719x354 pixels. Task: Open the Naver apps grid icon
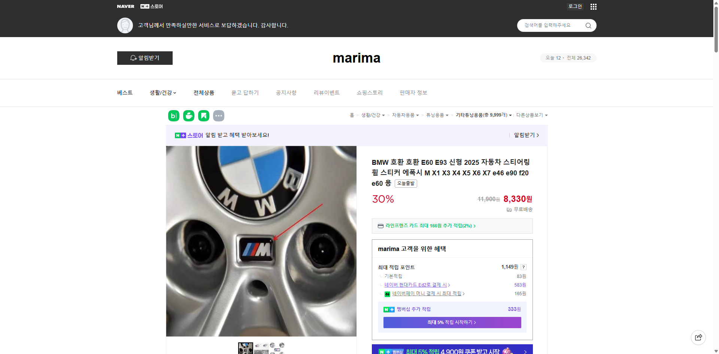pyautogui.click(x=593, y=6)
